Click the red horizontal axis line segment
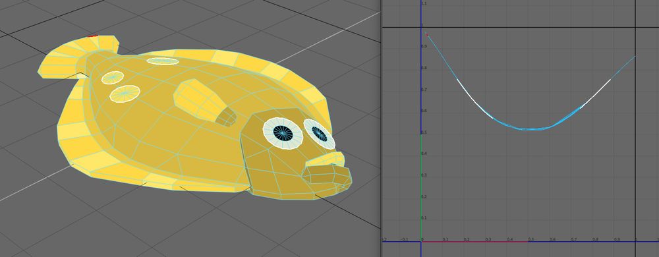The image size is (659, 257). click(475, 241)
